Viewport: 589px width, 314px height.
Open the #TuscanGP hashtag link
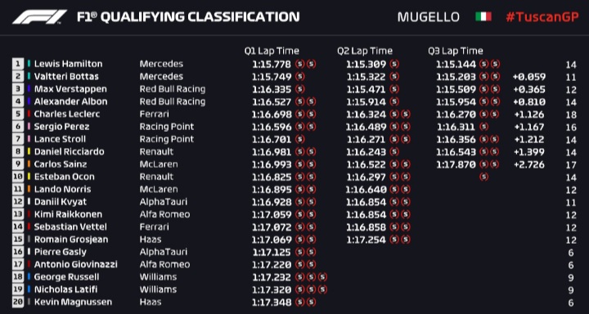pyautogui.click(x=542, y=17)
